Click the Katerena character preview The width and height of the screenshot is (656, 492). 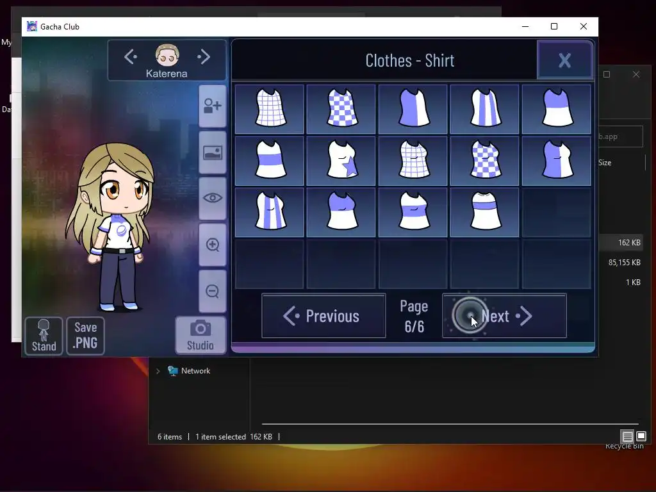(x=110, y=228)
